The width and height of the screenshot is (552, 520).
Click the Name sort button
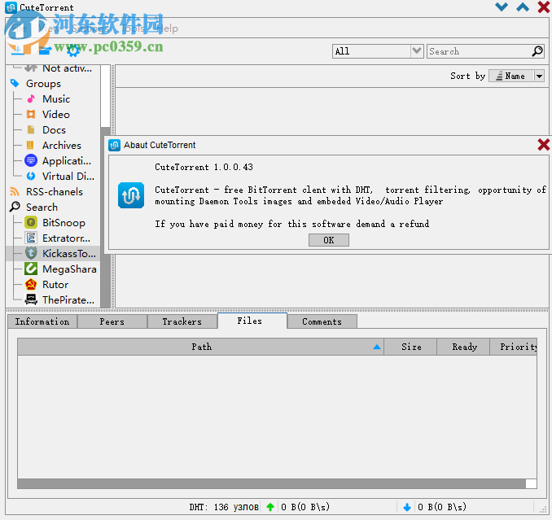point(511,76)
